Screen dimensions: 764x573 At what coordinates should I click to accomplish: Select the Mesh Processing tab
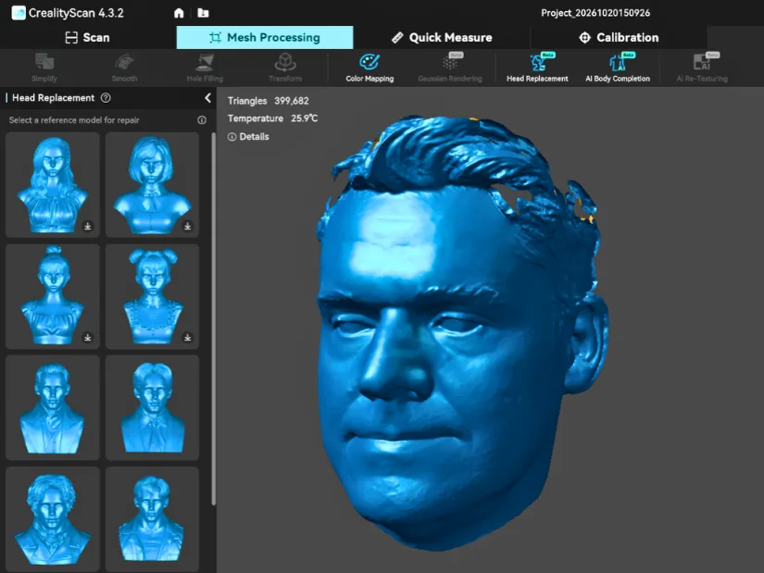pos(265,38)
